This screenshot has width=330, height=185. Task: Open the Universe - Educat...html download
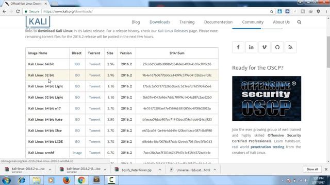click(x=193, y=170)
